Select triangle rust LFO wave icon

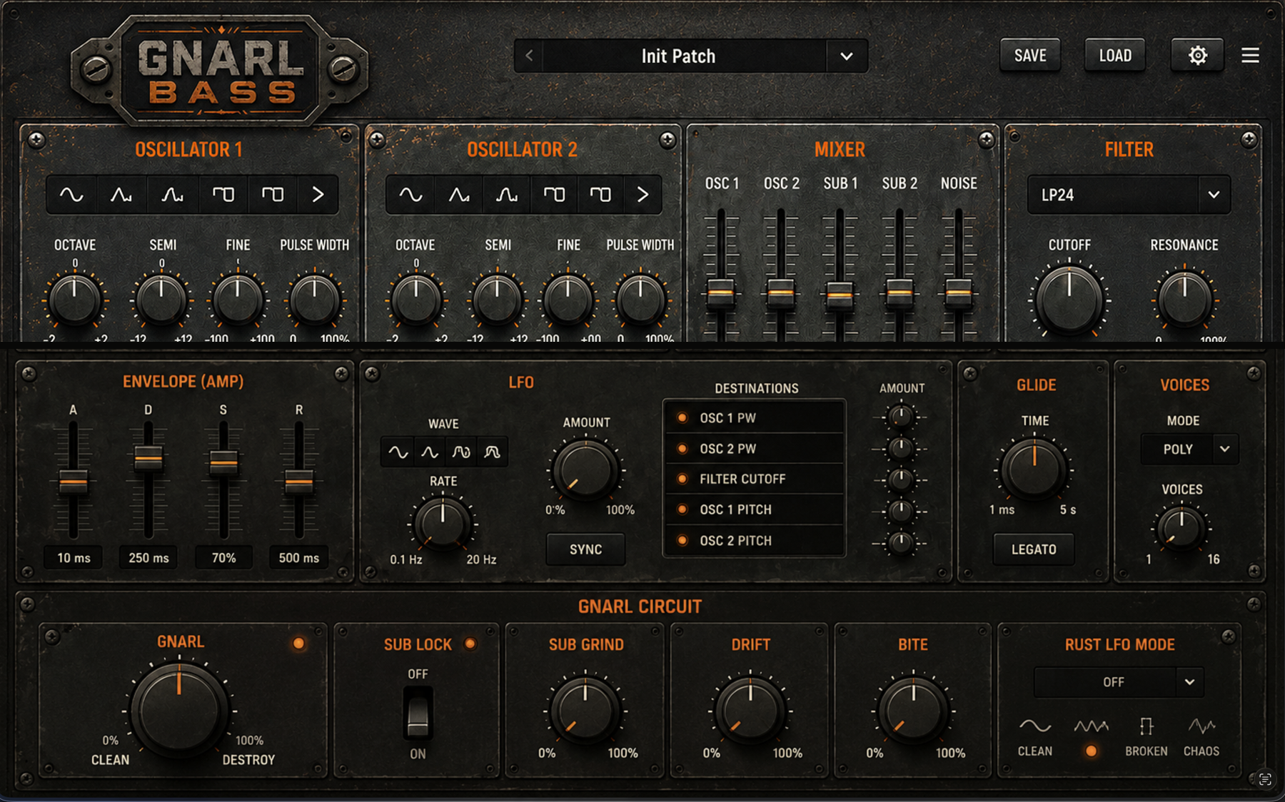[1091, 726]
